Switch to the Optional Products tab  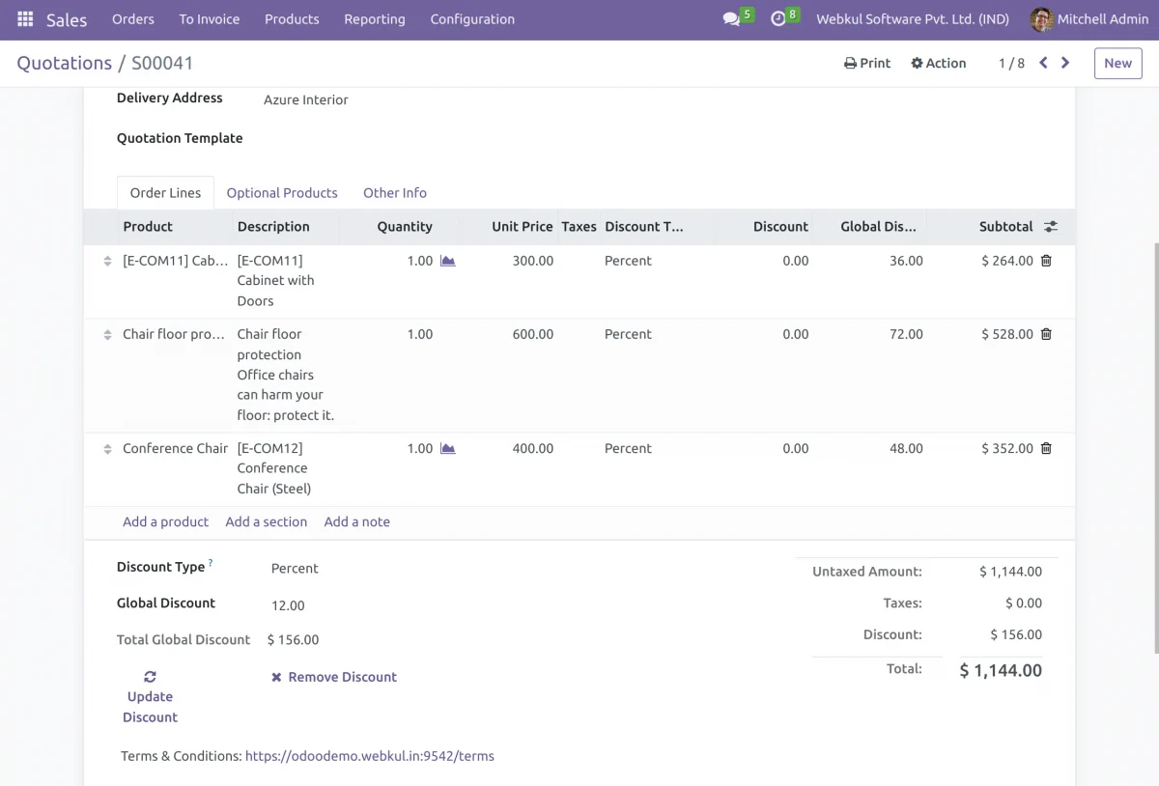[282, 193]
